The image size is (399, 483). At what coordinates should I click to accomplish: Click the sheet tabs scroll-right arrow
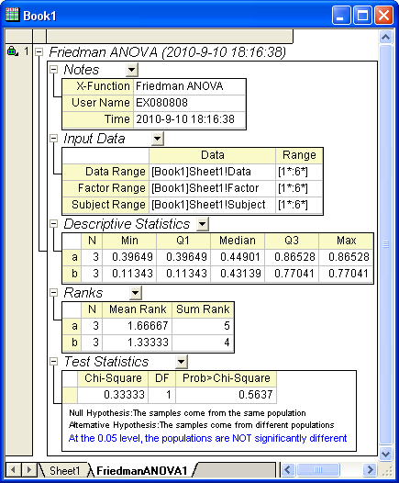click(29, 470)
